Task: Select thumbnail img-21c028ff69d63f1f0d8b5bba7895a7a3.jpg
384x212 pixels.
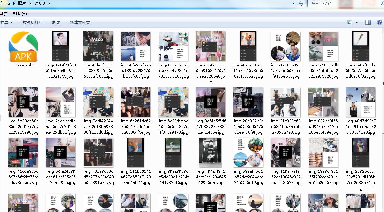Action: click(x=286, y=102)
